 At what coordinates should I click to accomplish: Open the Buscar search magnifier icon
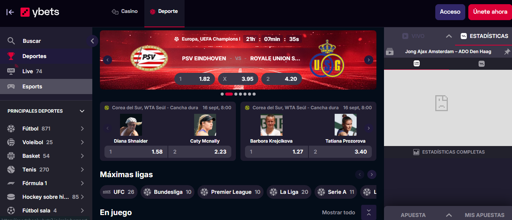pos(11,41)
